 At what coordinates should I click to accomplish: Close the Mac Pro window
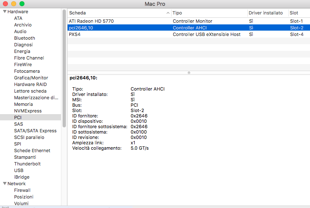pos(5,4)
